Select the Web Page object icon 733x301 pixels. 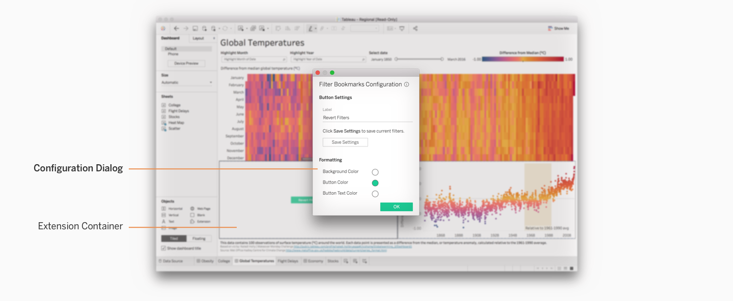pyautogui.click(x=193, y=208)
